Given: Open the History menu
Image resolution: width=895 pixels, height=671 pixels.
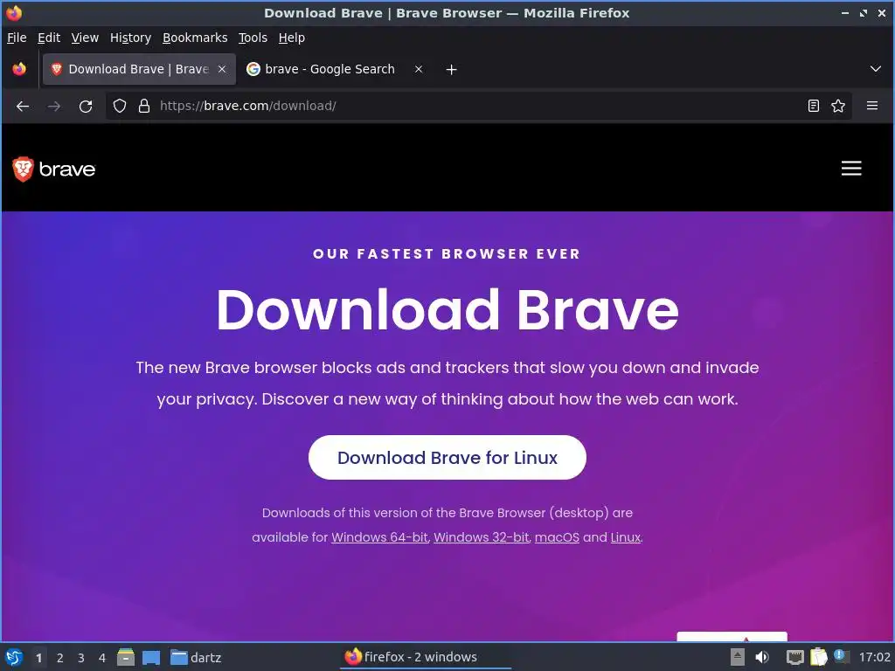Looking at the screenshot, I should coord(130,38).
